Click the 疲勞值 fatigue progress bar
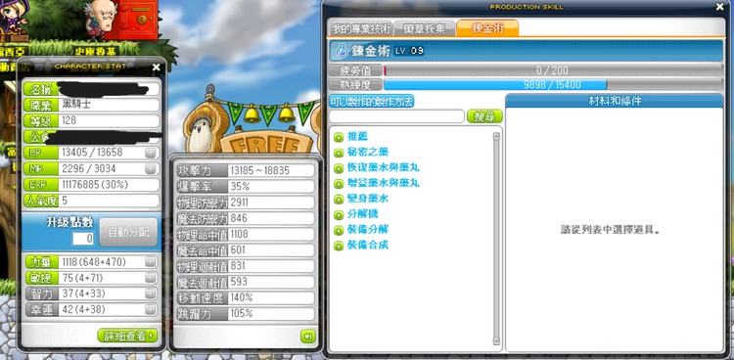 point(552,70)
